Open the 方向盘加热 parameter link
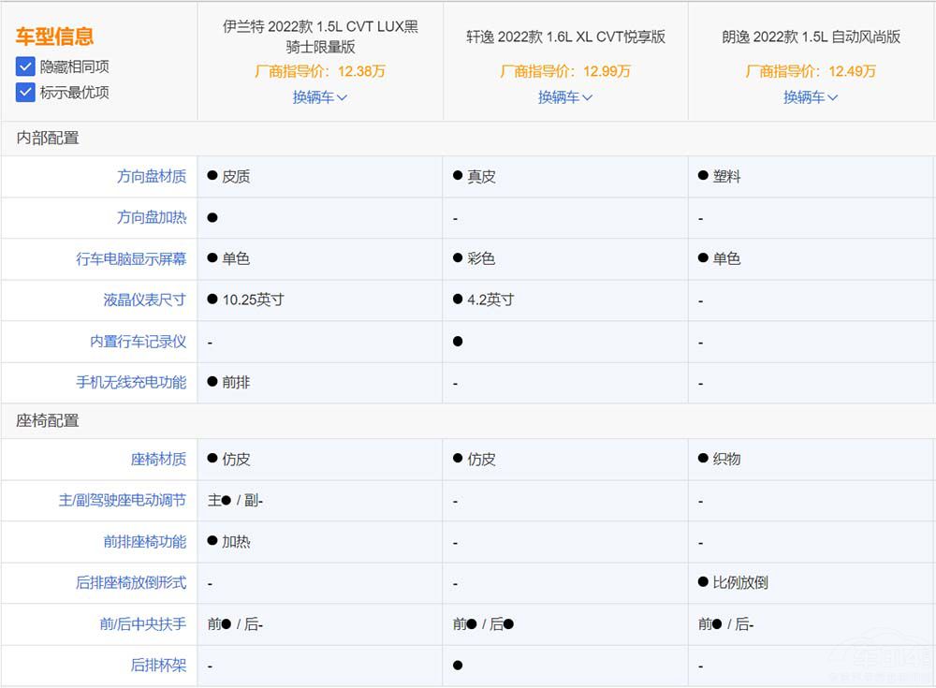The width and height of the screenshot is (936, 688). [x=152, y=217]
